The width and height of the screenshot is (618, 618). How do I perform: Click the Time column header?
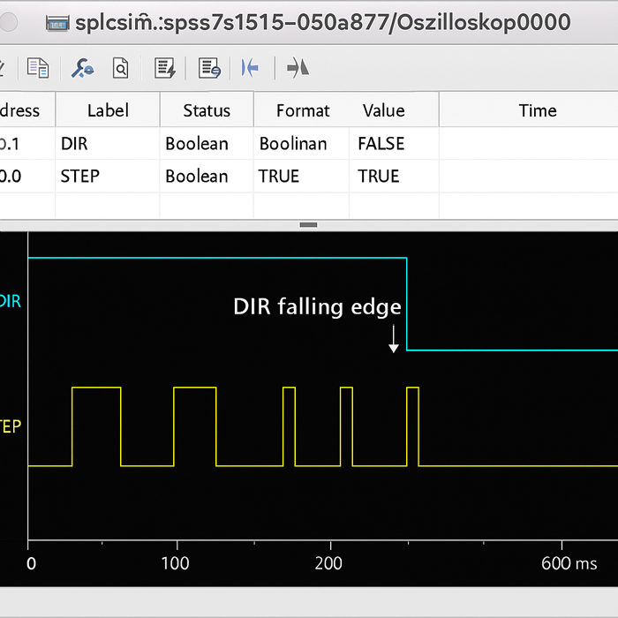pos(537,110)
